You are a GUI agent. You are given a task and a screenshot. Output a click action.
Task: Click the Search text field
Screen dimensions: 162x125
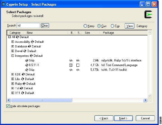pyautogui.click(x=28, y=26)
